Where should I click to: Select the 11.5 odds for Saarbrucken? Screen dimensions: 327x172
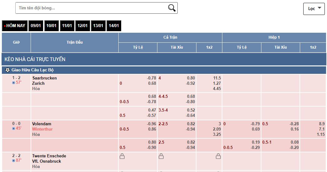[217, 78]
